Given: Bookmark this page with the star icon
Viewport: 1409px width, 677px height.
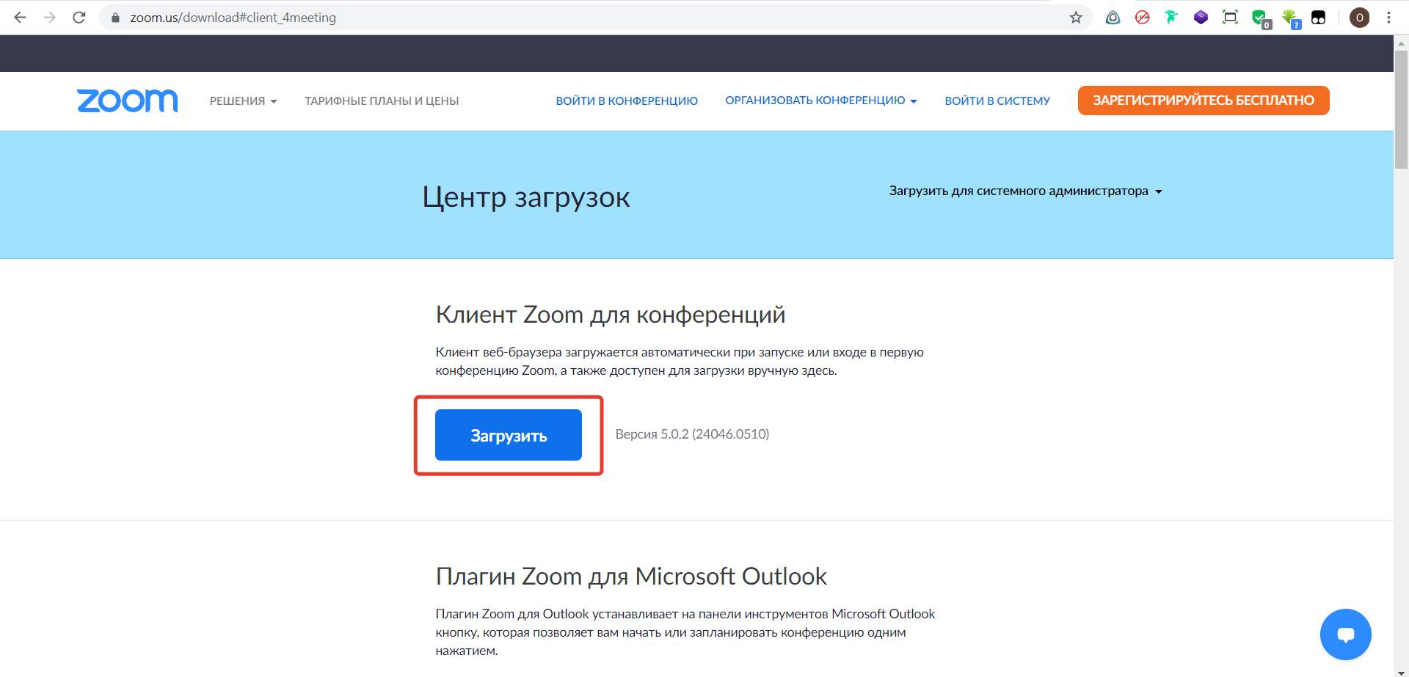Looking at the screenshot, I should (x=1076, y=18).
